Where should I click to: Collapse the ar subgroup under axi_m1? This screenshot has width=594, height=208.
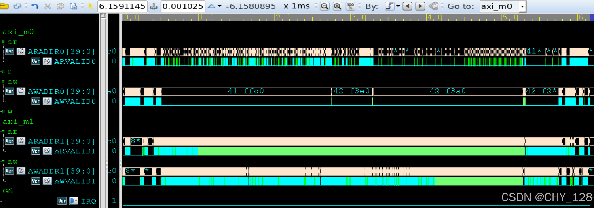coord(3,132)
